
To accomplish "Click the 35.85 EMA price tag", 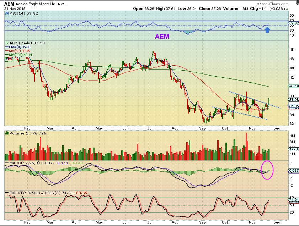I will [x=294, y=106].
